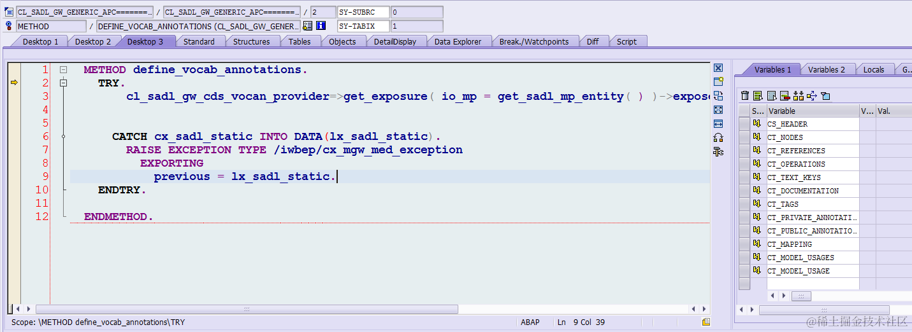The image size is (912, 332).
Task: Click the ABAP language indicator in status bar
Action: pyautogui.click(x=530, y=322)
